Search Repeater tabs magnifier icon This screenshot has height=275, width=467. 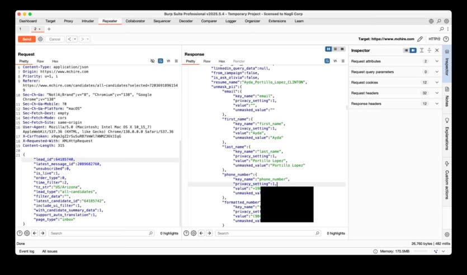pos(442,29)
